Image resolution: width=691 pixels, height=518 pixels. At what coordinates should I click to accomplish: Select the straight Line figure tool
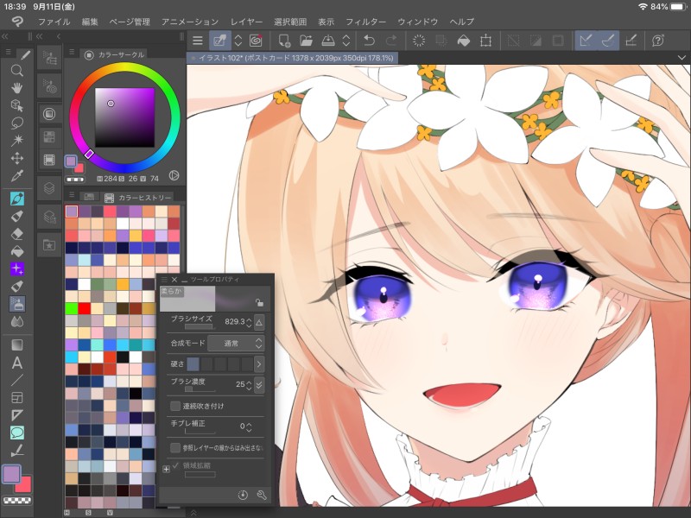pyautogui.click(x=16, y=380)
